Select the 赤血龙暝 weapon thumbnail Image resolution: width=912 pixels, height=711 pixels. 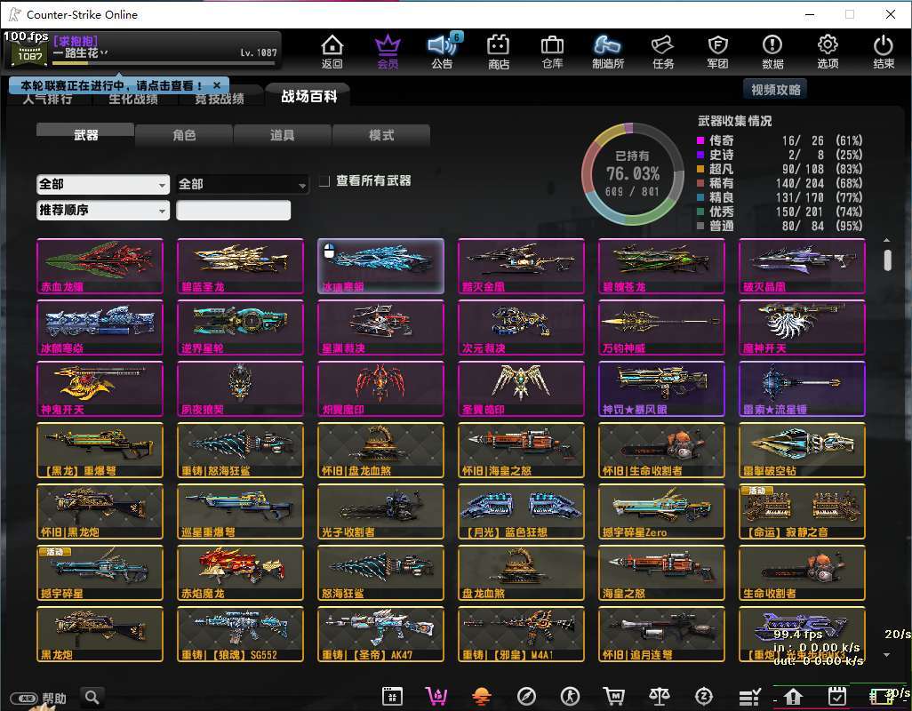pos(100,266)
